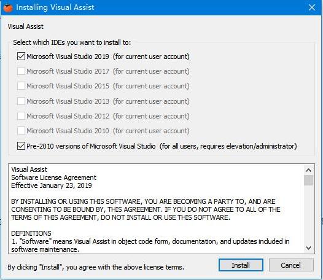Click the DEFINITIONS heading in license text
This screenshot has width=323, height=280.
pos(31,233)
